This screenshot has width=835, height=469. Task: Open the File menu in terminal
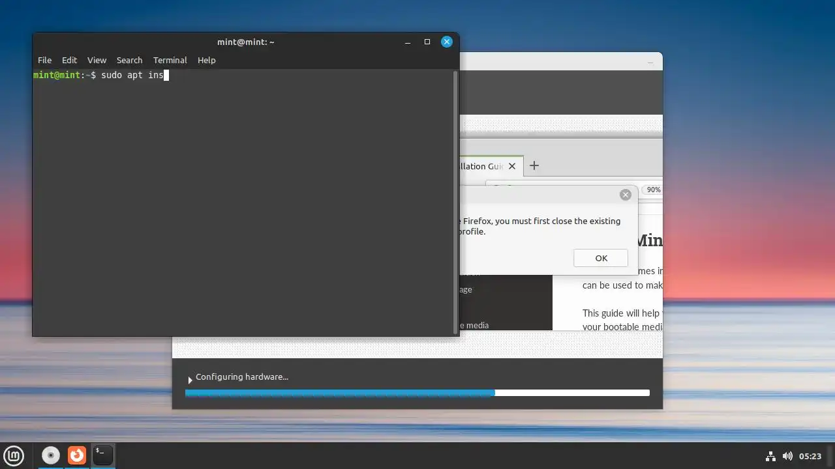[44, 60]
